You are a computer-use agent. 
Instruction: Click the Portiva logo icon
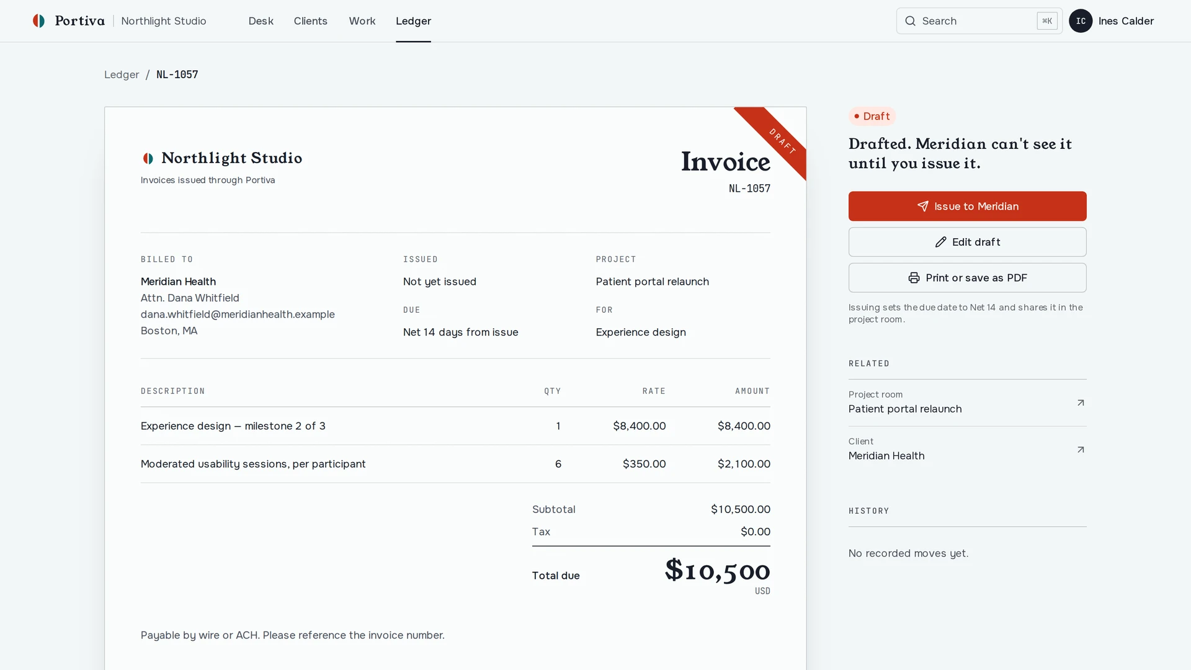(x=38, y=20)
